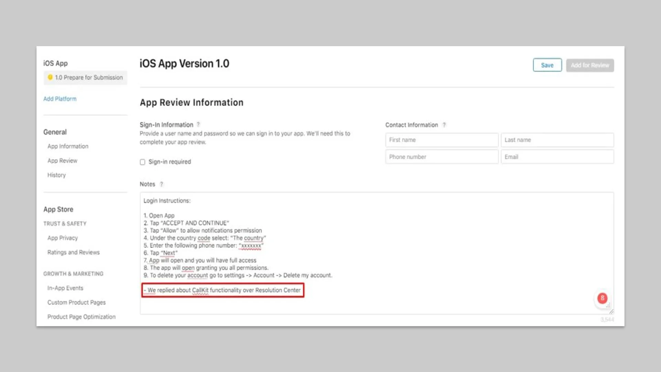
Task: Open App Information in General section
Action: point(68,146)
